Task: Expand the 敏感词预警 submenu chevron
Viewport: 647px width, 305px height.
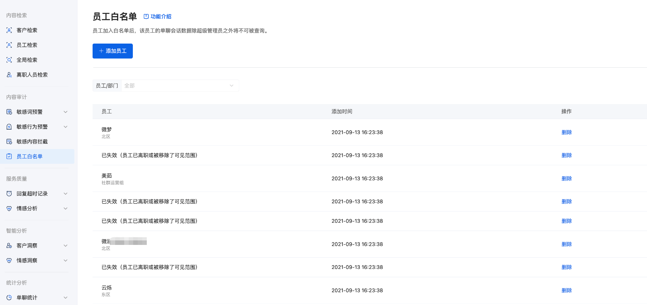Action: tap(65, 112)
